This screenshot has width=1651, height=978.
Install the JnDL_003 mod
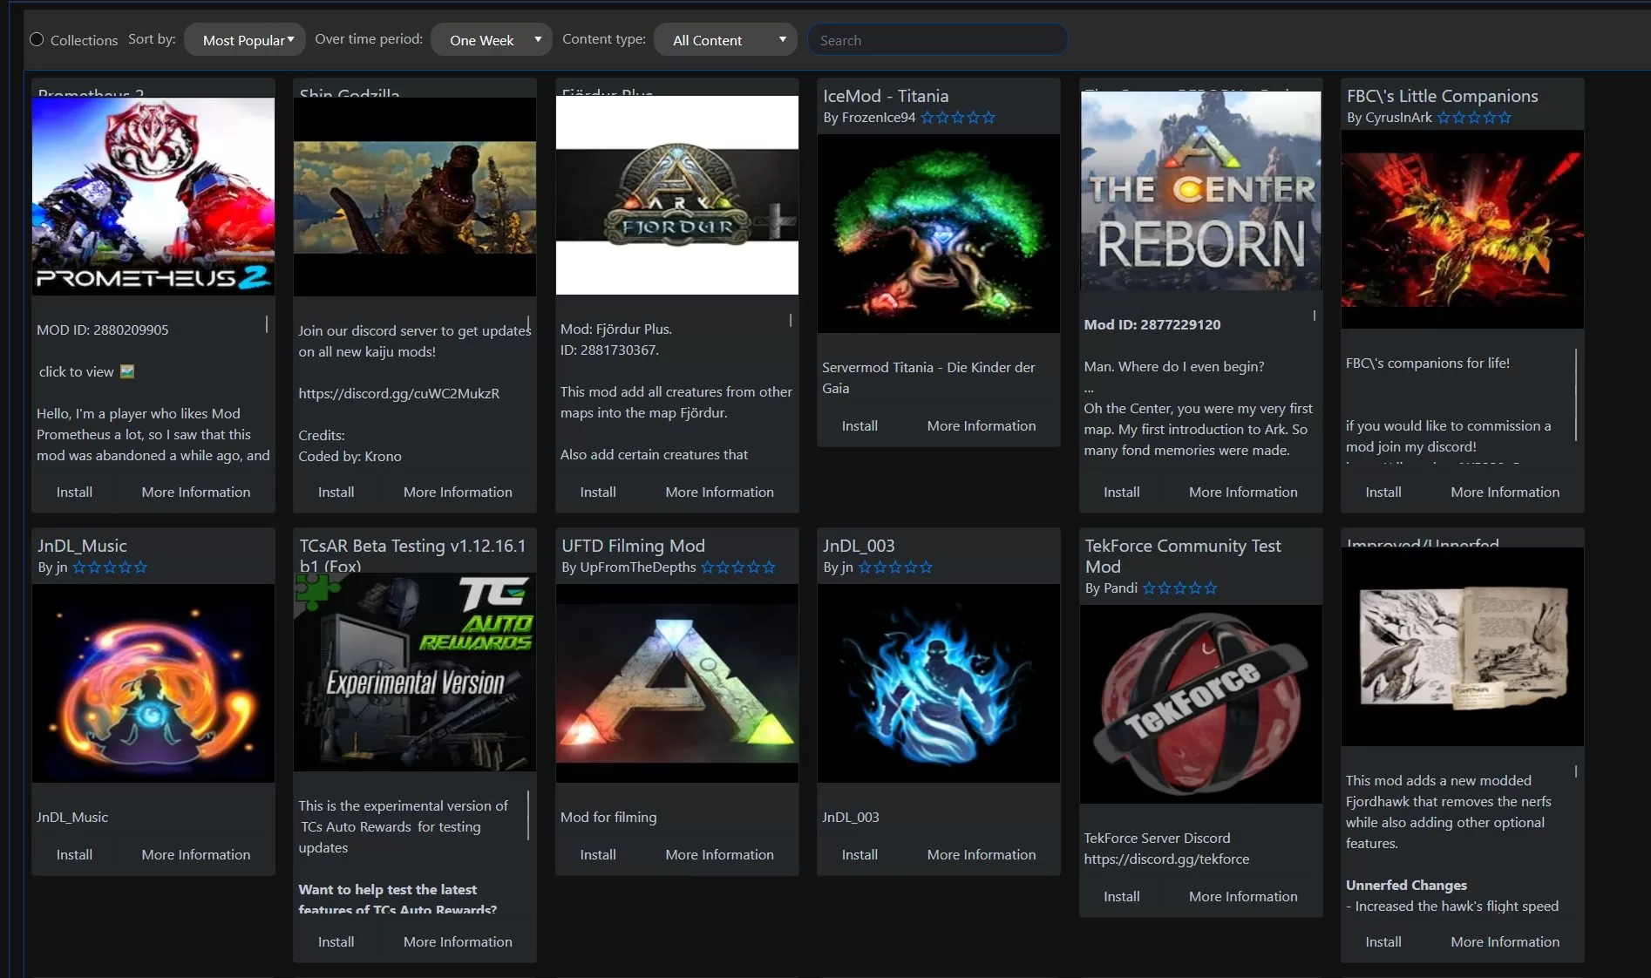coord(859,854)
